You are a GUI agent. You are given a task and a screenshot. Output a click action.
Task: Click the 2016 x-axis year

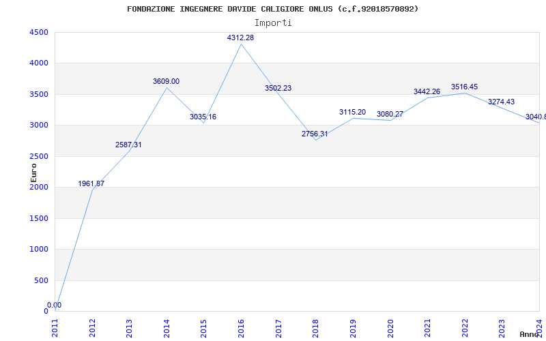[242, 328]
